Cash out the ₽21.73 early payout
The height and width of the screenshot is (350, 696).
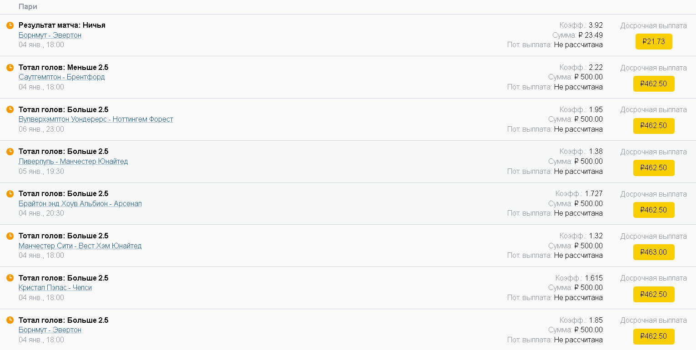654,41
